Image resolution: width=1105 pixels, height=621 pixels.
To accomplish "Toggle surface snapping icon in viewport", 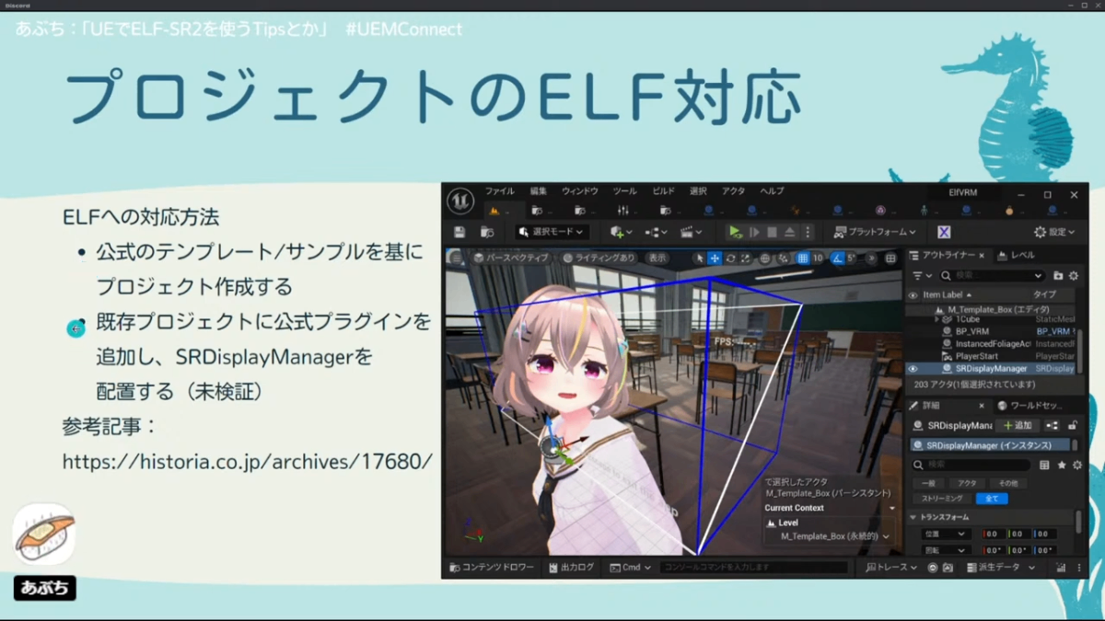I will [783, 259].
